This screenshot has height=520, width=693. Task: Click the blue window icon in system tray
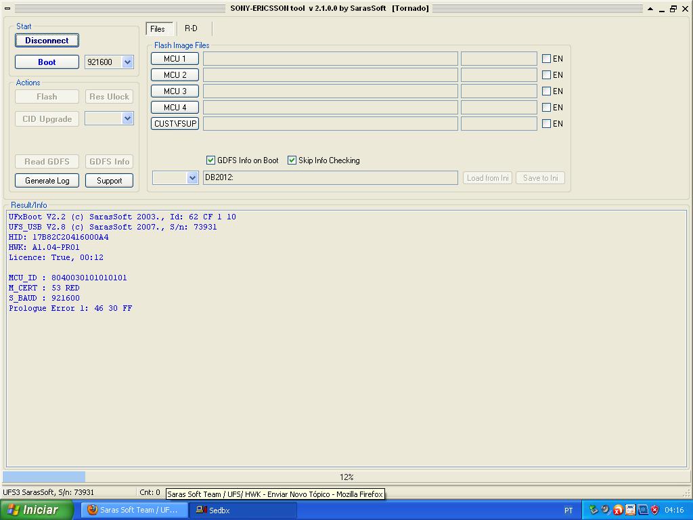[x=643, y=510]
